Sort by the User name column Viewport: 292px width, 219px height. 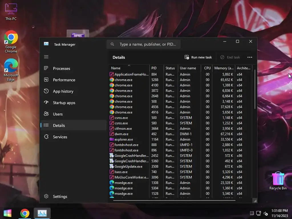[189, 68]
